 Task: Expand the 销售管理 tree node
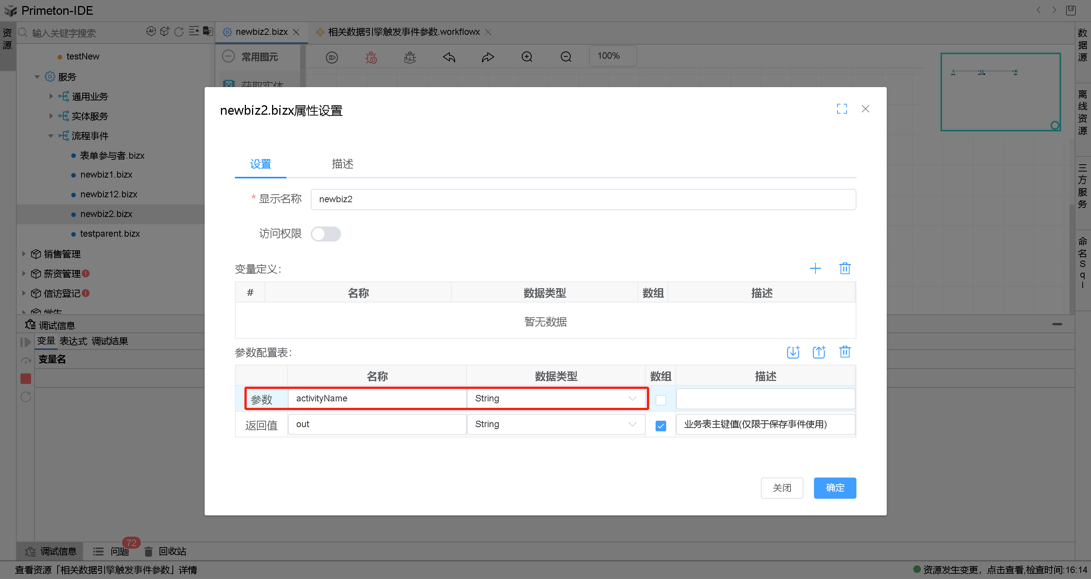click(x=24, y=254)
